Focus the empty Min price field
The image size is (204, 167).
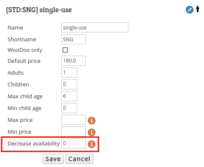[73, 132]
